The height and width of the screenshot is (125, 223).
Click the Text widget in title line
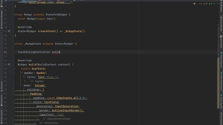tap(41, 77)
